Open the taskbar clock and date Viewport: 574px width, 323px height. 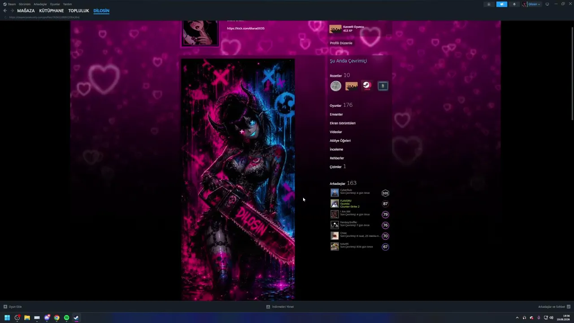click(x=563, y=318)
